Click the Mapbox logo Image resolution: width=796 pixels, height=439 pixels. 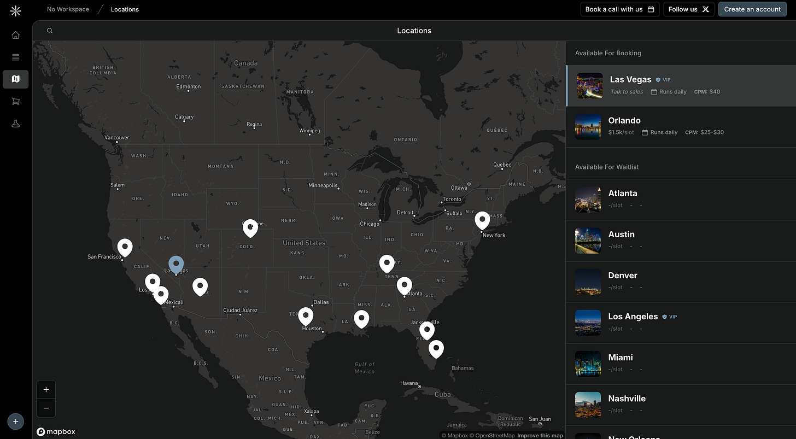point(56,432)
